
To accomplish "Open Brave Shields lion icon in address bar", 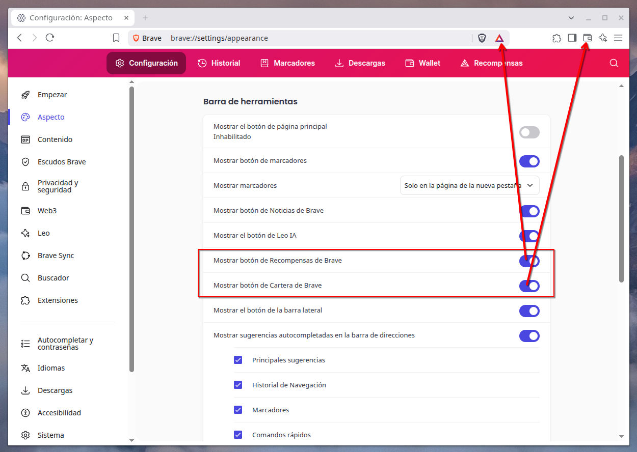I will [482, 38].
